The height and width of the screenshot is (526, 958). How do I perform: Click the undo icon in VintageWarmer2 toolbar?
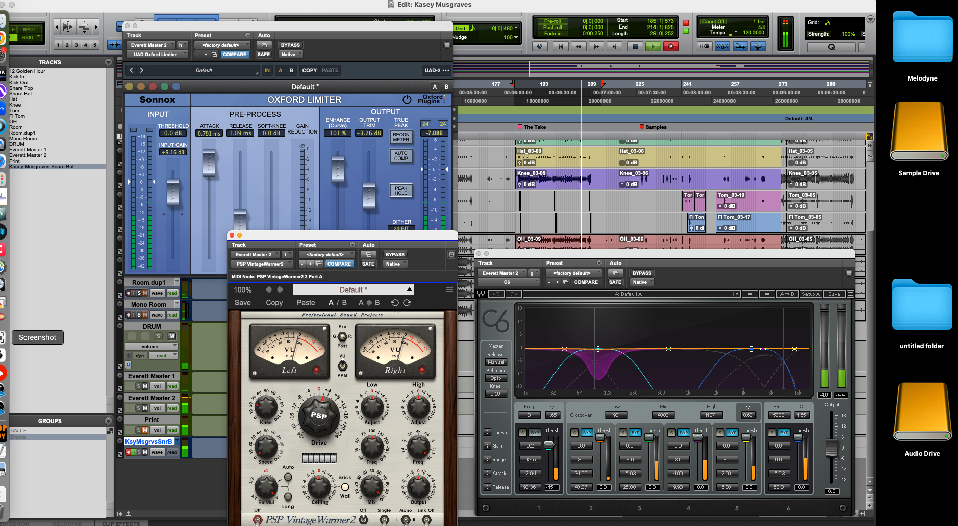[395, 303]
